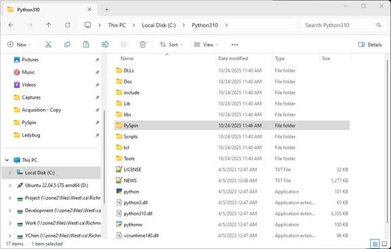Expand the Work network drive node
This screenshot has width=391, height=249.
9,223
